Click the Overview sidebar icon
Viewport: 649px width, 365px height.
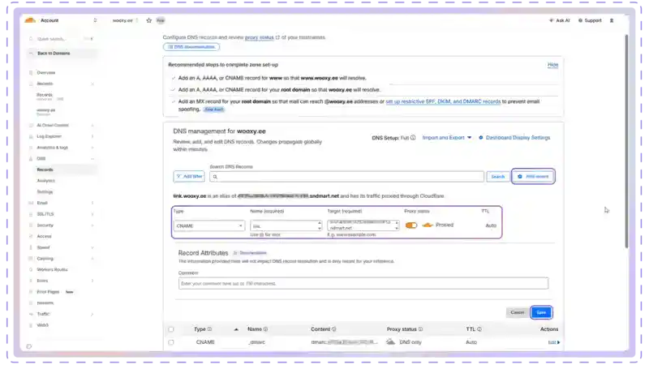pos(31,72)
